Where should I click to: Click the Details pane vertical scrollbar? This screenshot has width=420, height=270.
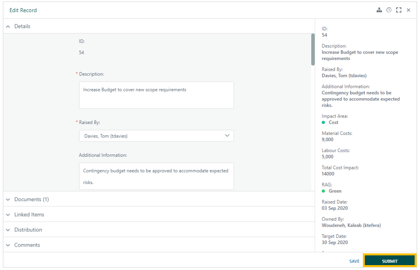coord(313,49)
